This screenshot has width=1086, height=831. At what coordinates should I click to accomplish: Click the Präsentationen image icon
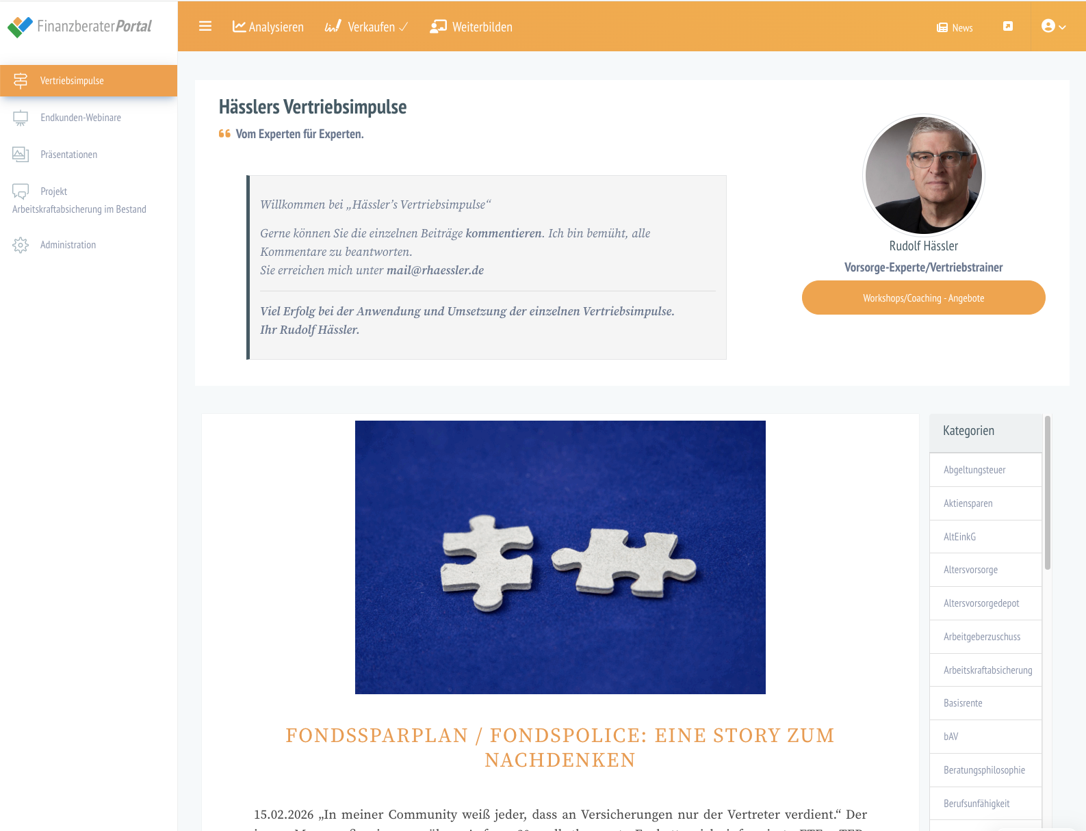coord(21,155)
